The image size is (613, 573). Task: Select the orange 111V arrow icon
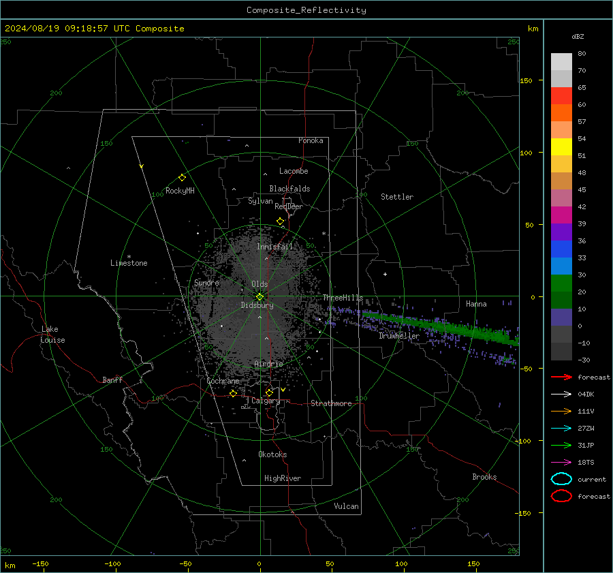(561, 411)
